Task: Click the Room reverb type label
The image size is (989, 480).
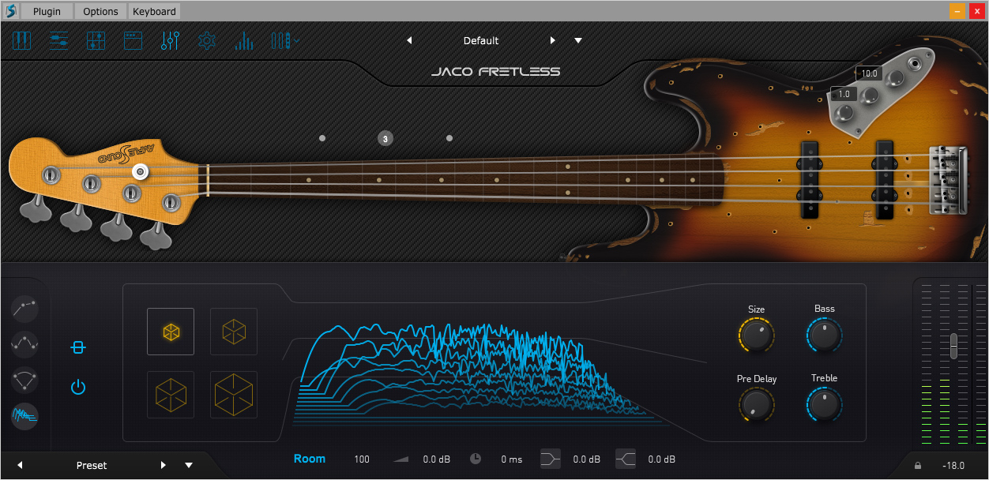Action: point(310,459)
